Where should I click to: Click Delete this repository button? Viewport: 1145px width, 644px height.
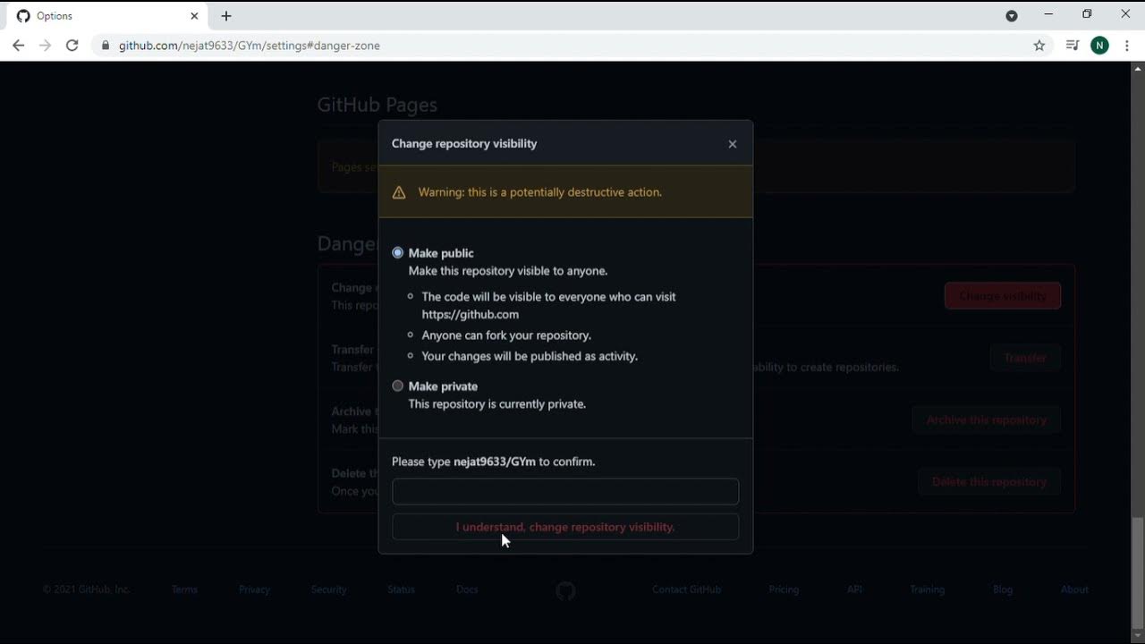coord(989,481)
